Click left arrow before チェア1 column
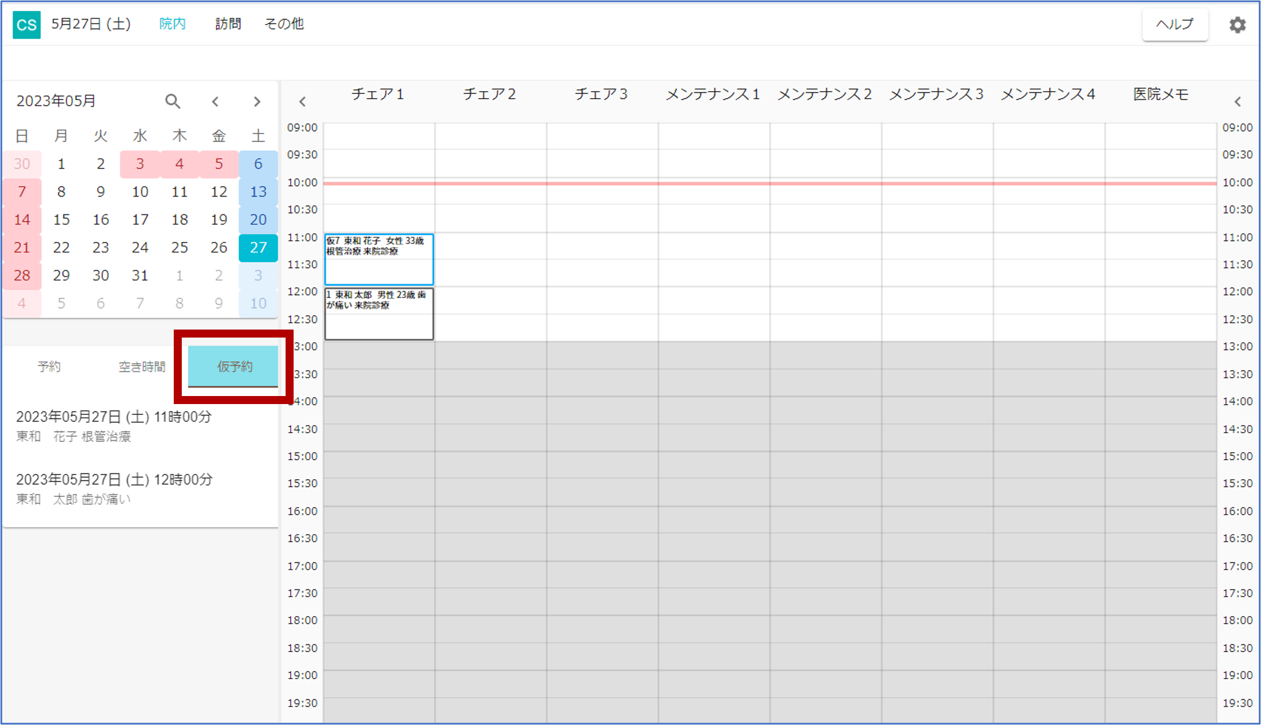The height and width of the screenshot is (725, 1261). [302, 101]
